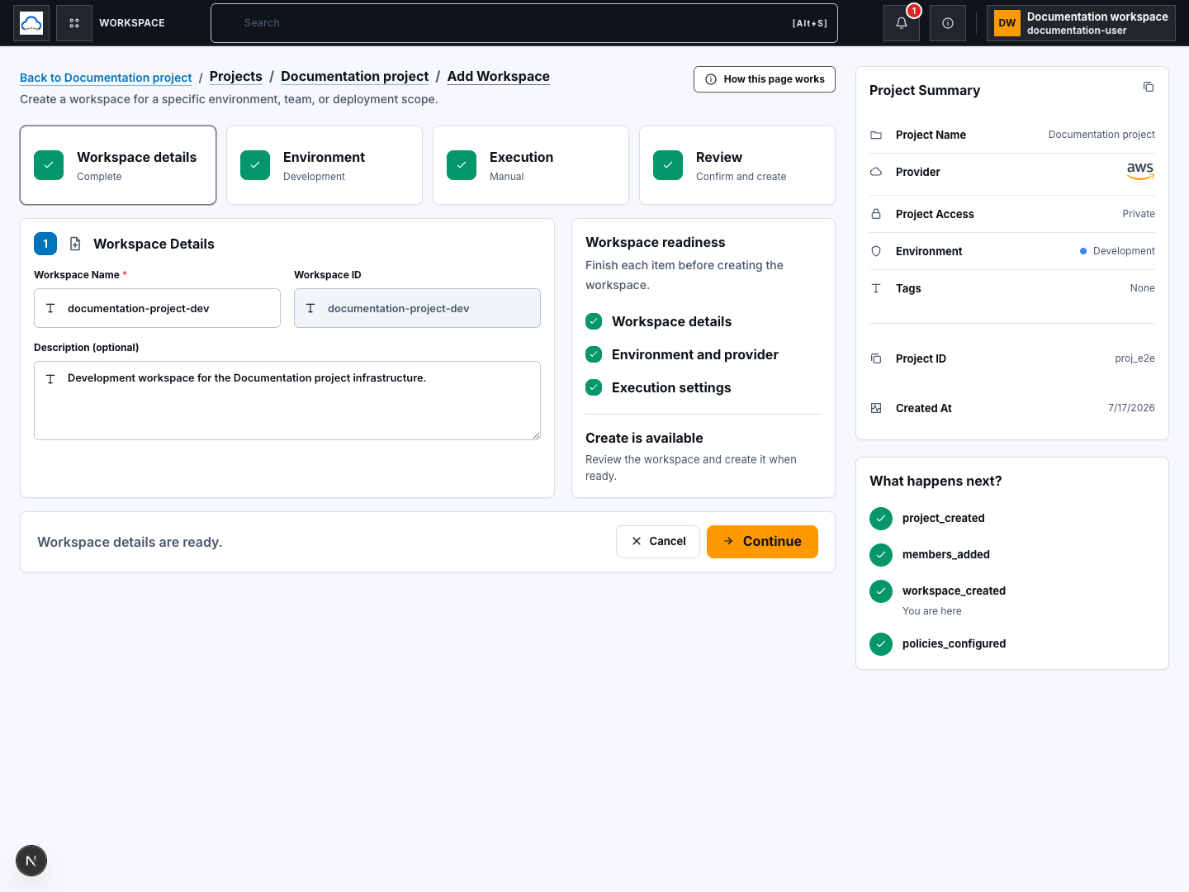Click the check icon next to Workspace details readiness
The height and width of the screenshot is (892, 1189).
click(594, 321)
